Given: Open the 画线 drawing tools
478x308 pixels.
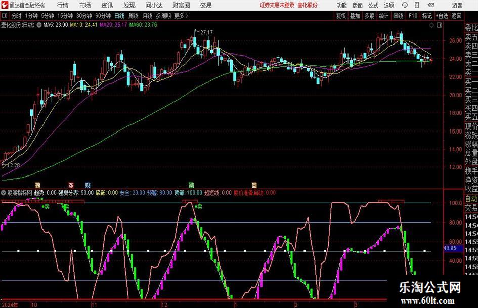Looking at the screenshot, I should tap(398, 16).
